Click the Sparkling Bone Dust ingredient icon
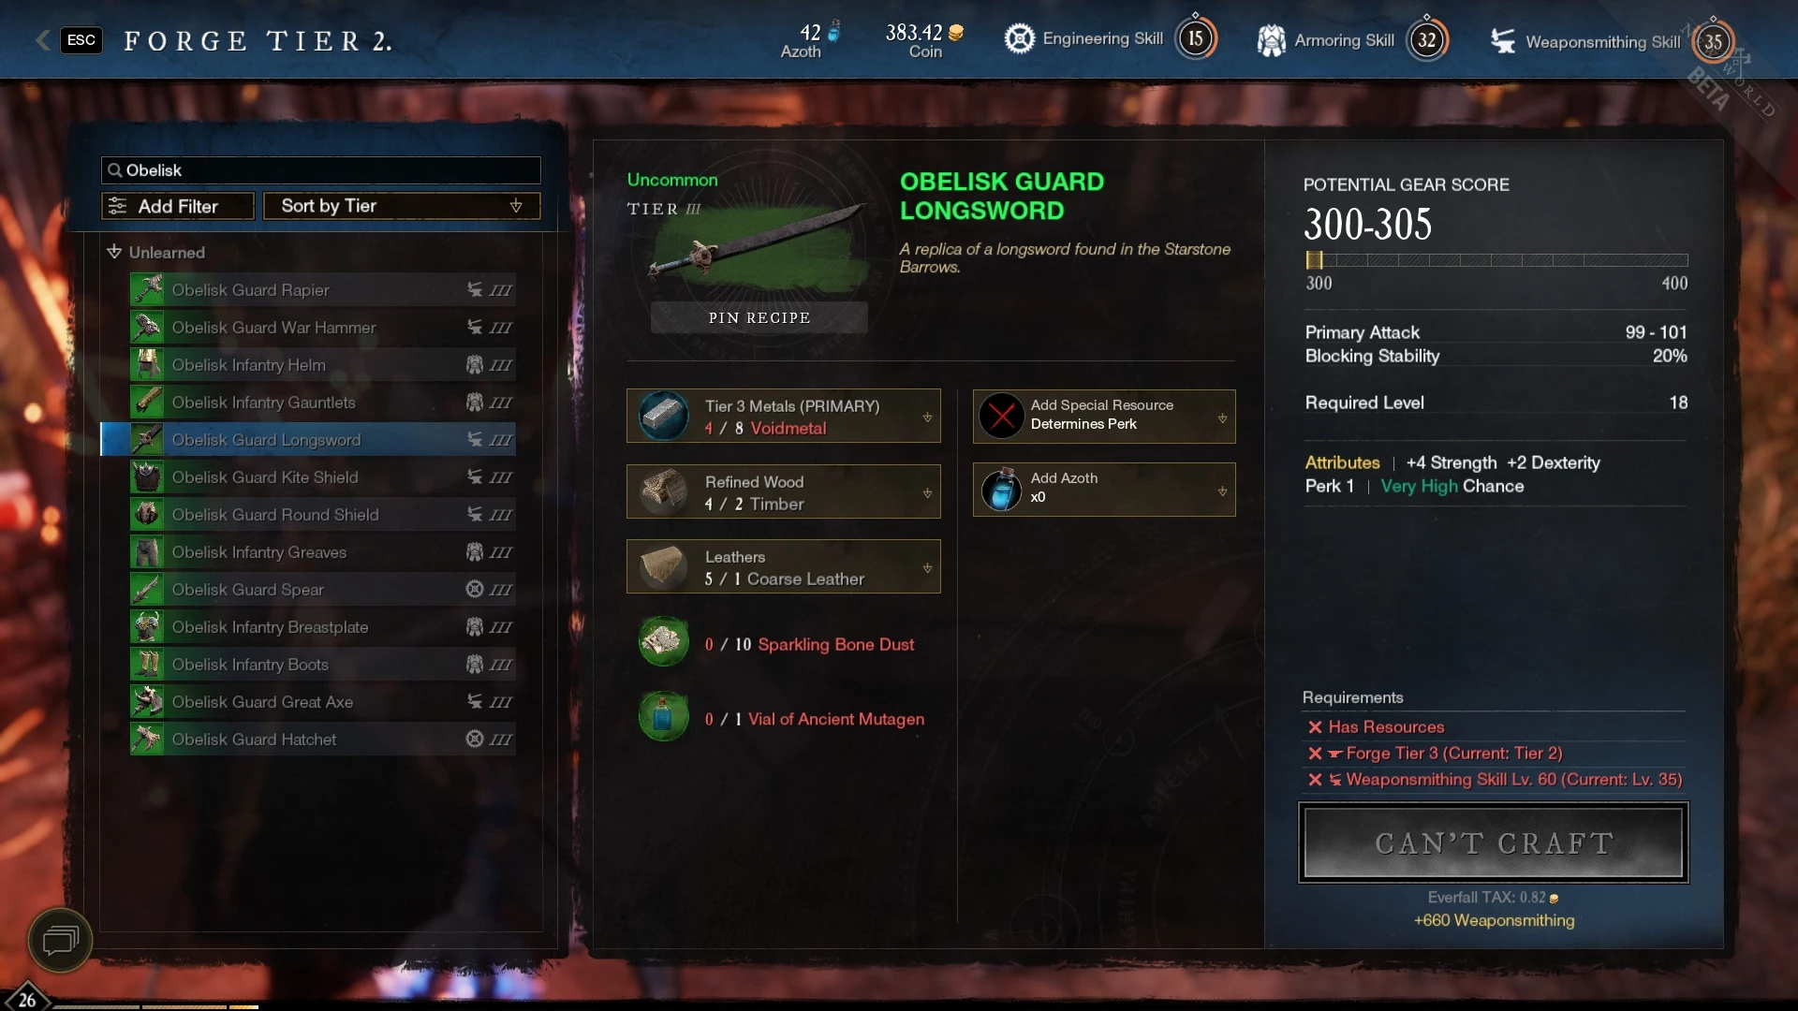 [664, 642]
